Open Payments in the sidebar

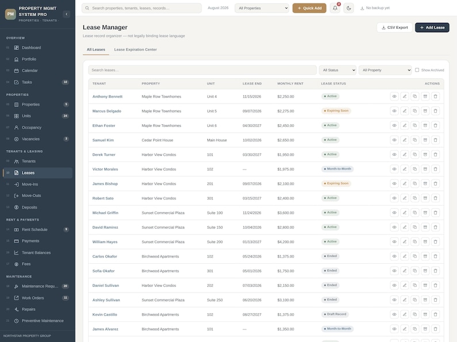coord(37,241)
